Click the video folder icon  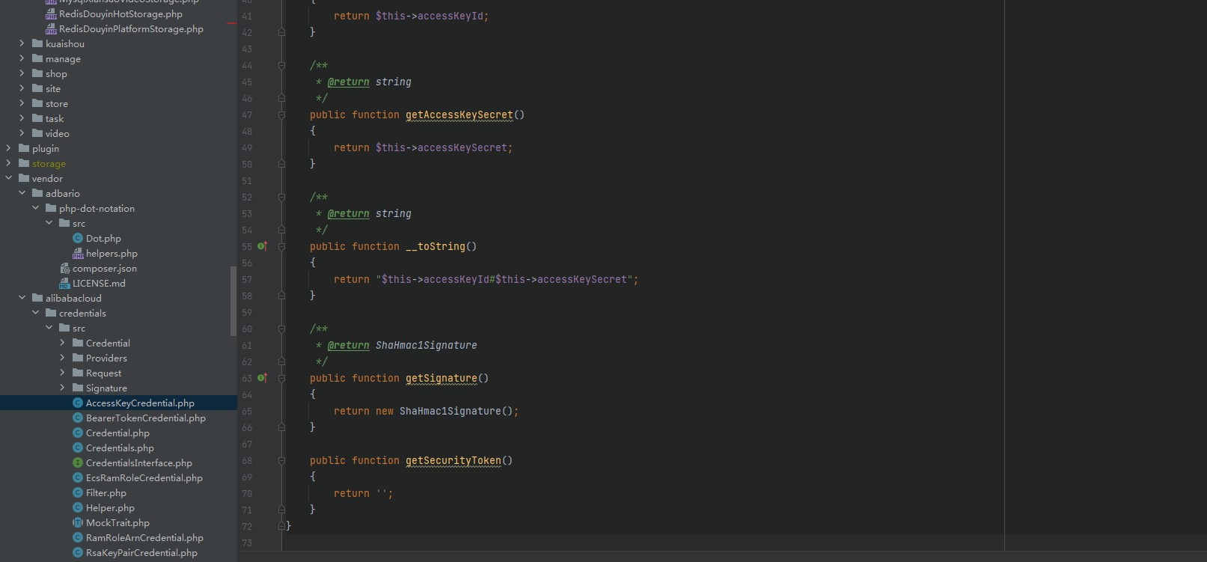[37, 133]
